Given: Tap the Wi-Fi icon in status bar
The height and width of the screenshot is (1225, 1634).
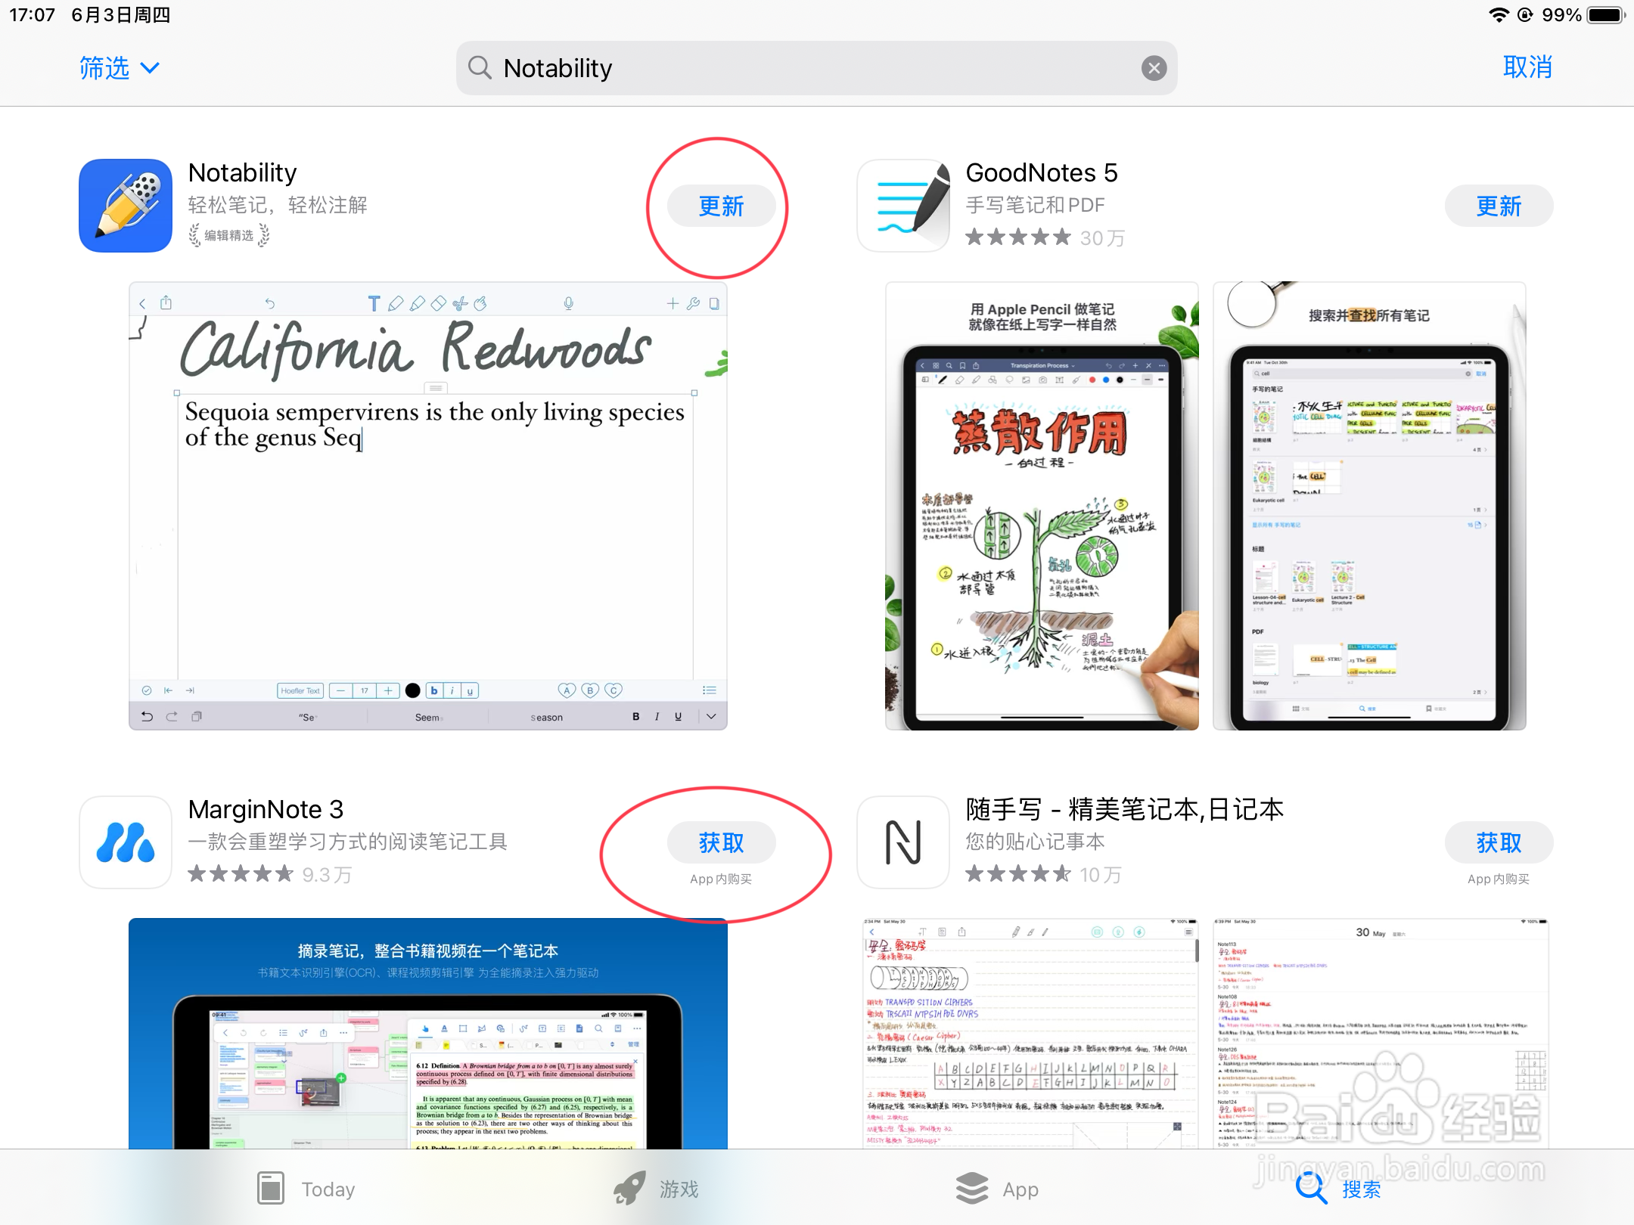Looking at the screenshot, I should point(1498,15).
